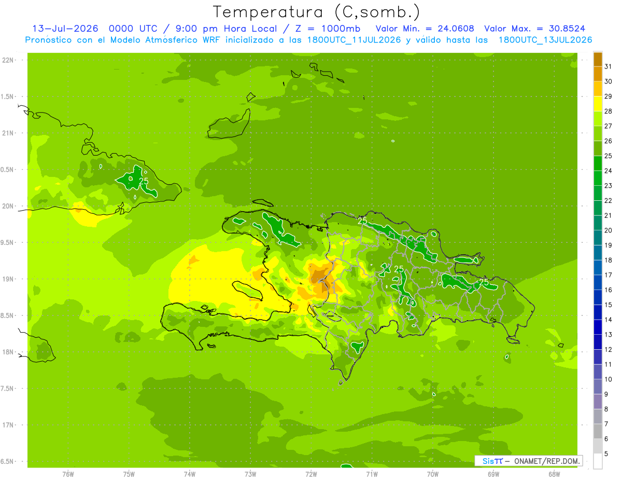Click the '22N' latitude axis label

pyautogui.click(x=8, y=60)
